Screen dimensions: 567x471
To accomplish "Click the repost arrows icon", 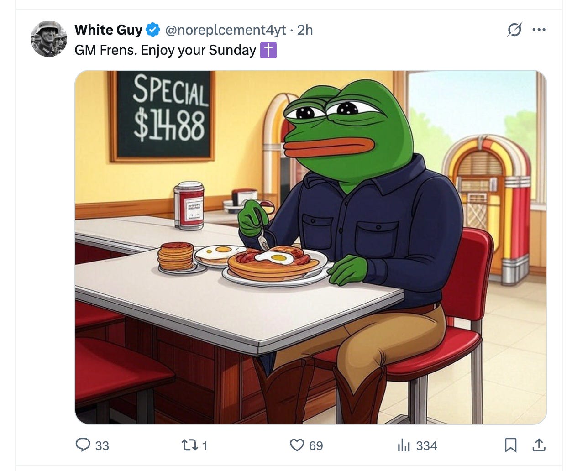I will (x=188, y=445).
